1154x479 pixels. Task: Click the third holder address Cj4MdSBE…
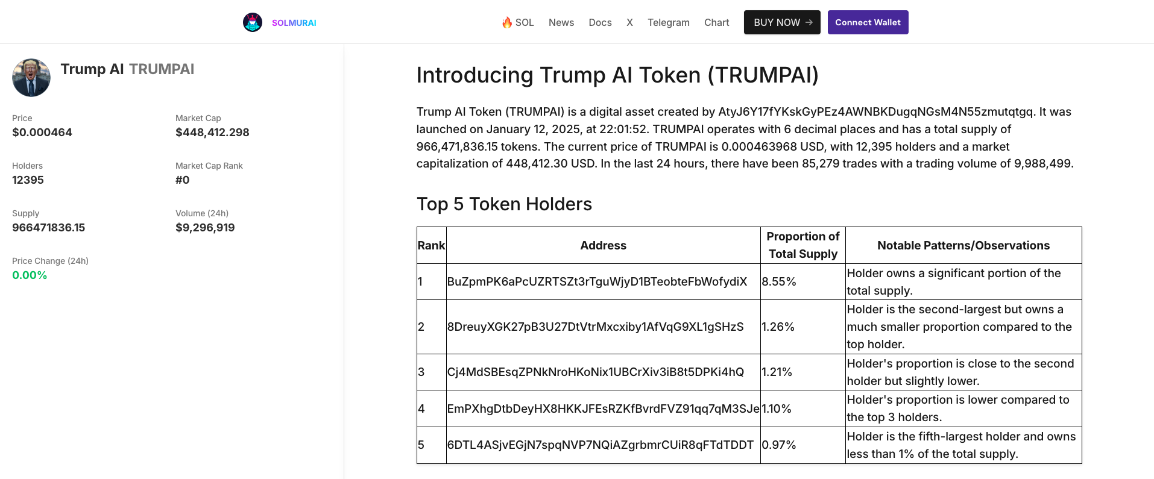[595, 372]
